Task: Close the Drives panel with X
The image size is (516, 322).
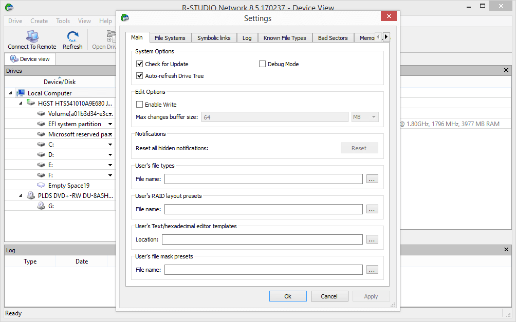Action: (x=506, y=70)
